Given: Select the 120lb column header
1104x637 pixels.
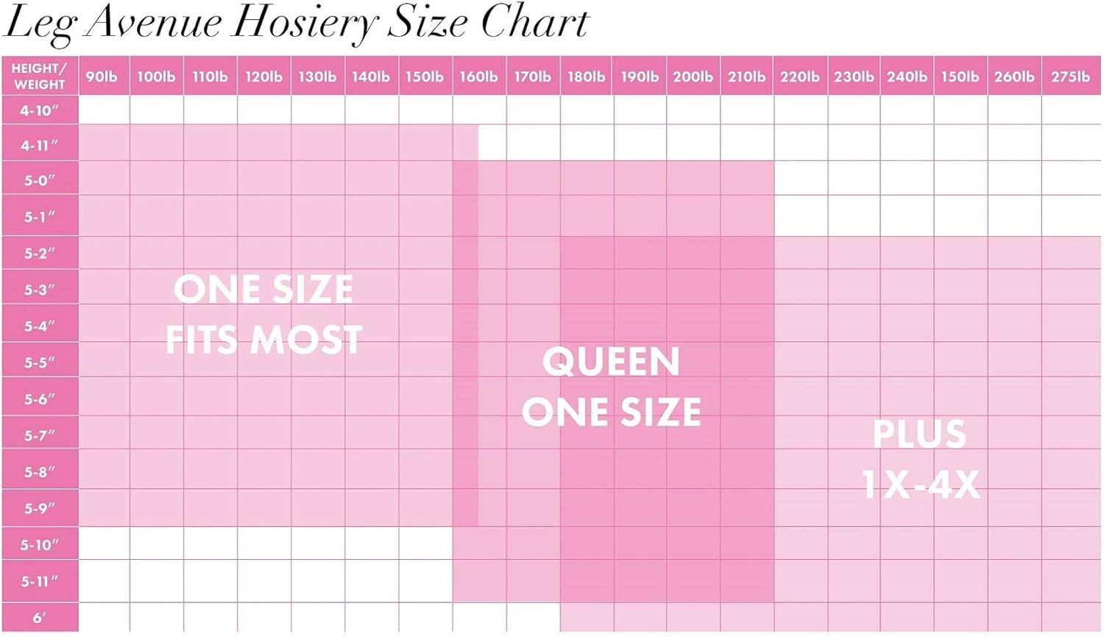Looking at the screenshot, I should click(x=263, y=76).
